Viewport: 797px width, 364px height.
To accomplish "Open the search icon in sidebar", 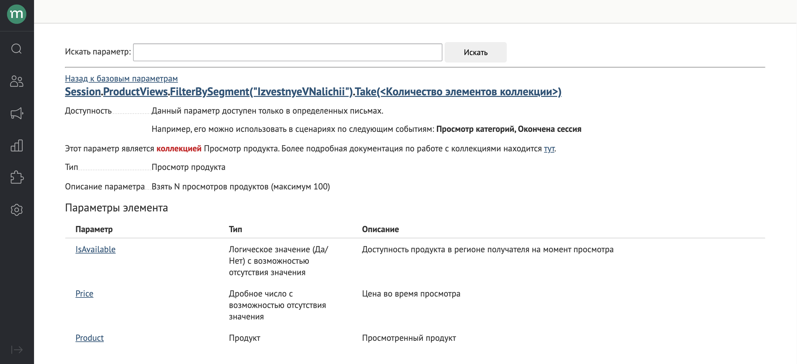I will (17, 49).
